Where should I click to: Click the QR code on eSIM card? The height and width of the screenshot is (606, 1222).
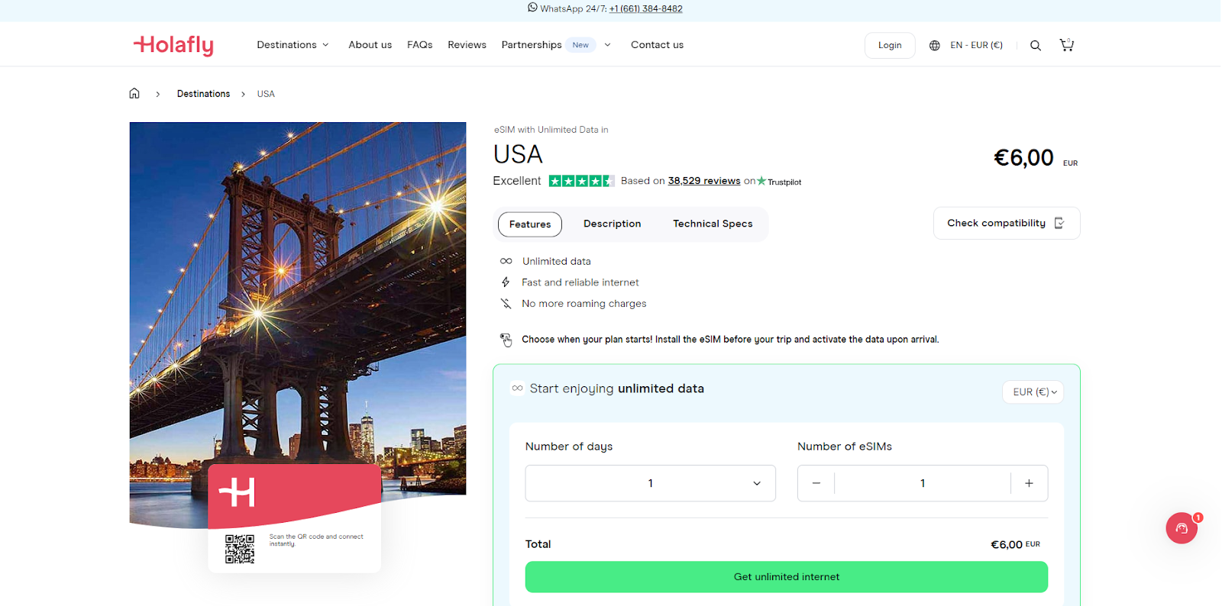pyautogui.click(x=239, y=549)
